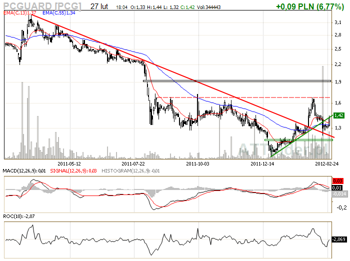Click the PCGUARD [PCG] chart title

42,6
